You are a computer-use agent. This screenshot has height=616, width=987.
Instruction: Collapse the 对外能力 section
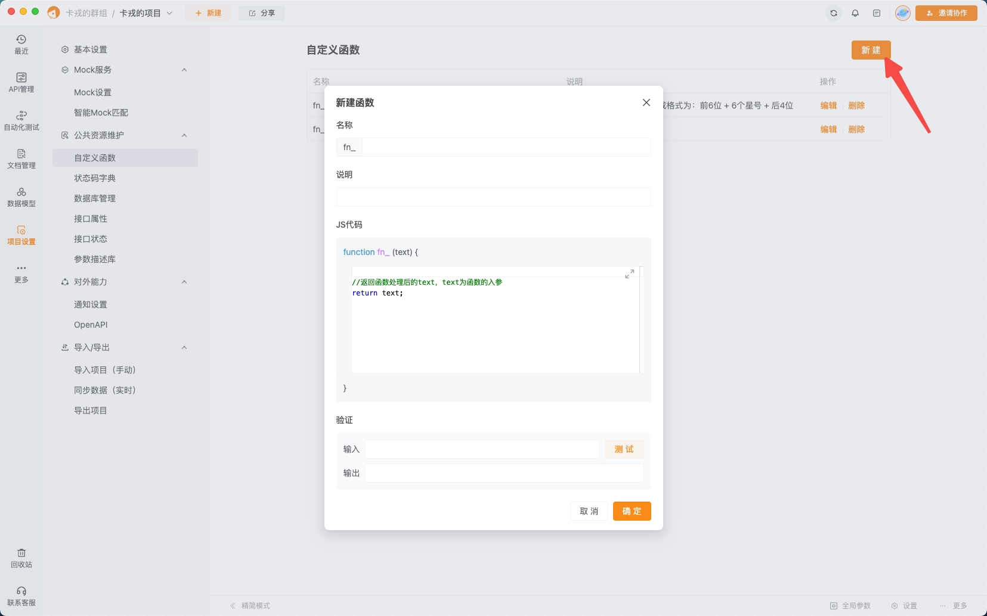184,282
